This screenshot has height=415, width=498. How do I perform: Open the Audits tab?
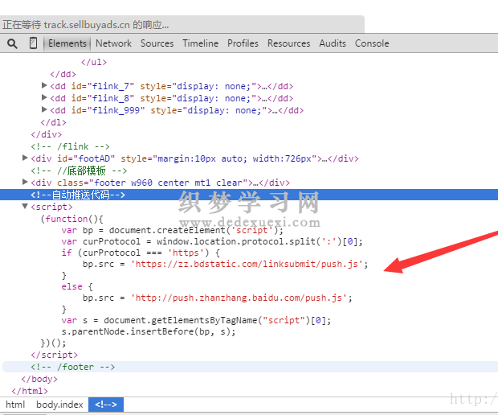(333, 43)
